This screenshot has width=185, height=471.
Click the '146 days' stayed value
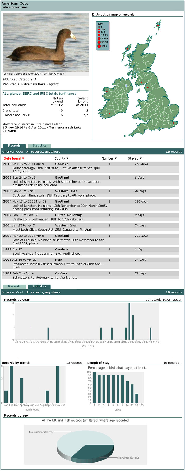(x=141, y=164)
